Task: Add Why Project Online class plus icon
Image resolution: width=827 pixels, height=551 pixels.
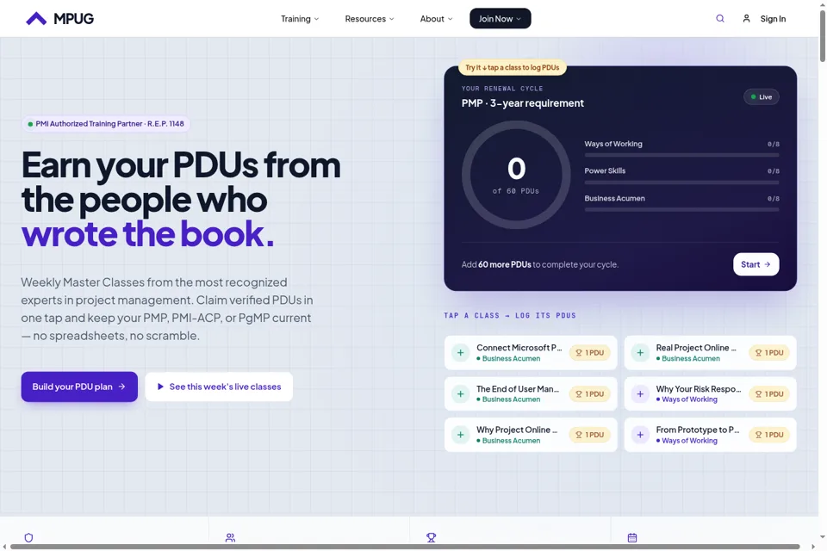Action: pos(460,435)
